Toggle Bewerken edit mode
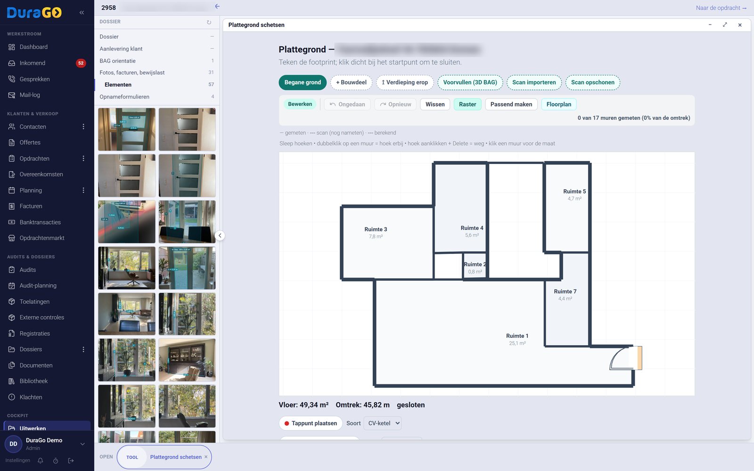Screen dimensions: 754x471 [300, 105]
